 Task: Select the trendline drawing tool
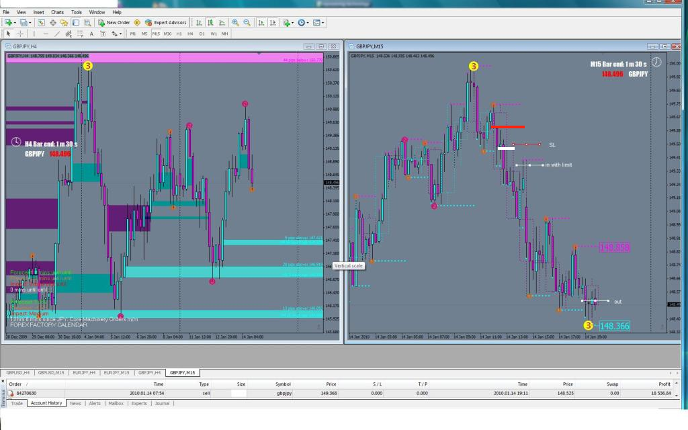pyautogui.click(x=57, y=33)
